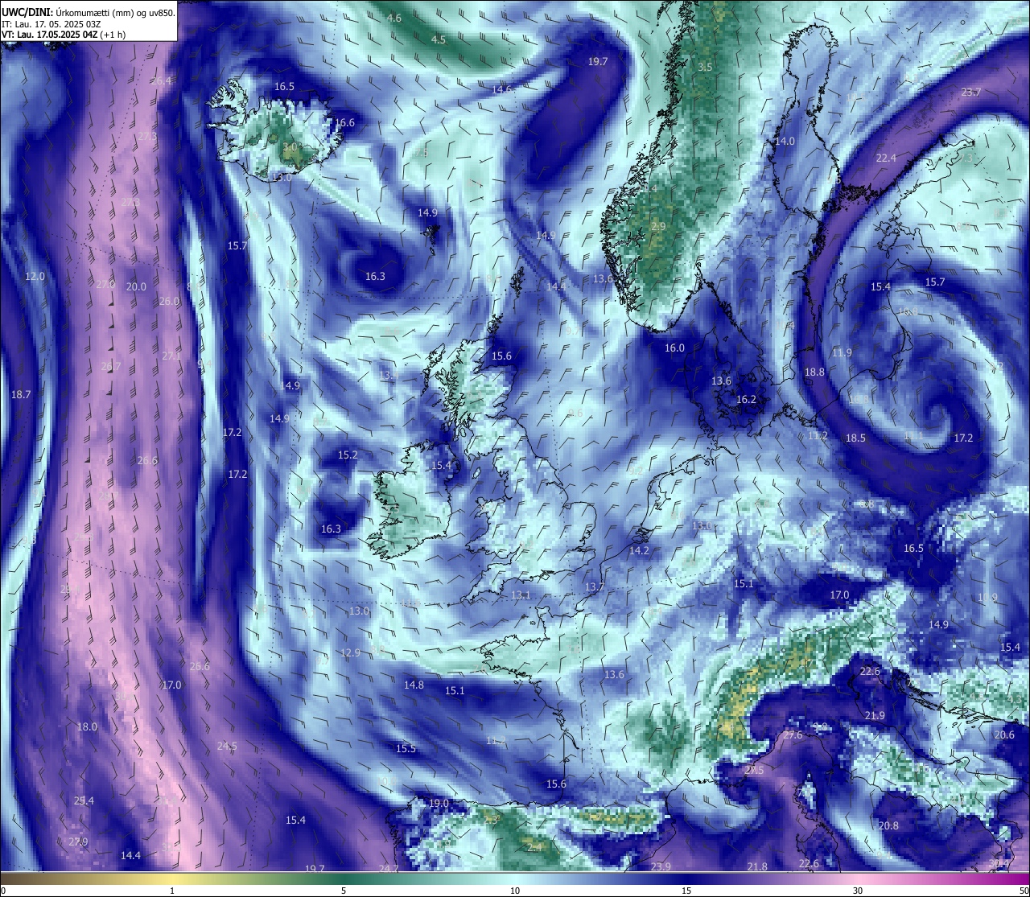
Task: Click the 18.5 value label
Action: click(x=855, y=438)
